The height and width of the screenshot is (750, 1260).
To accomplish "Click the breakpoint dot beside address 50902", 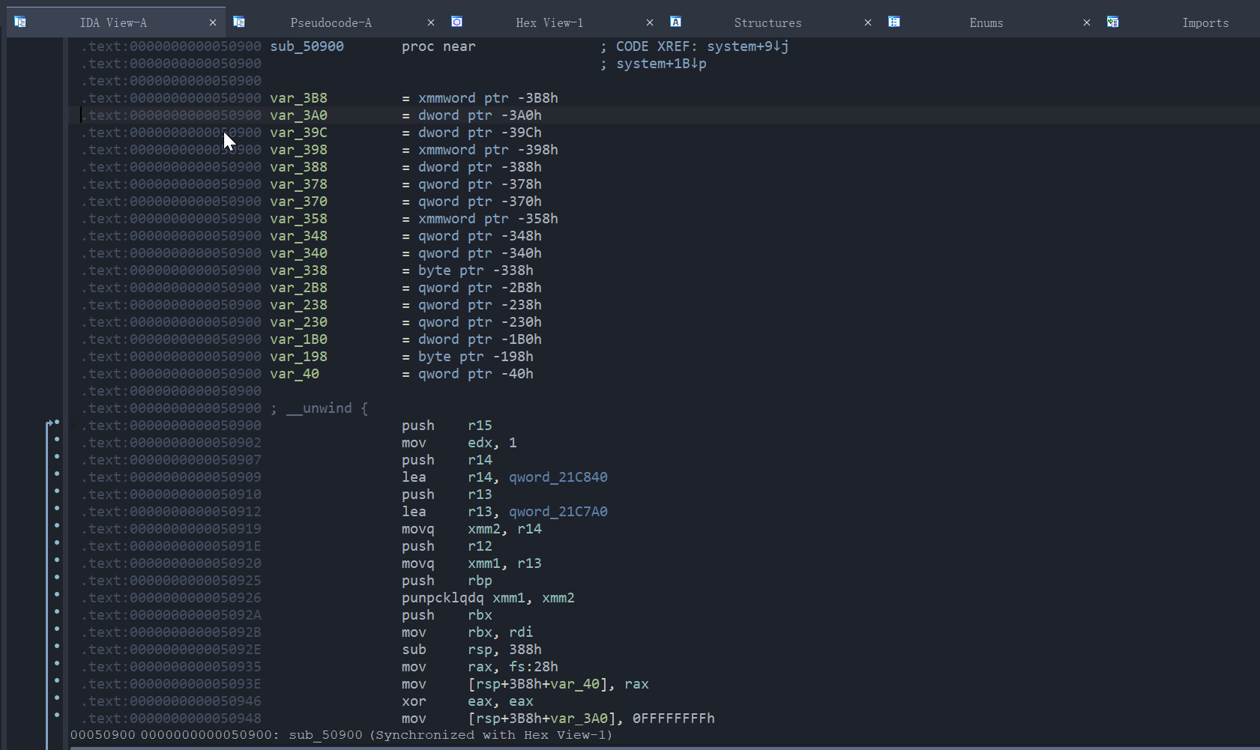I will [x=57, y=440].
